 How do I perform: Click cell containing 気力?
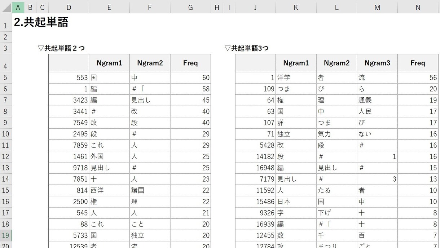(x=336, y=134)
